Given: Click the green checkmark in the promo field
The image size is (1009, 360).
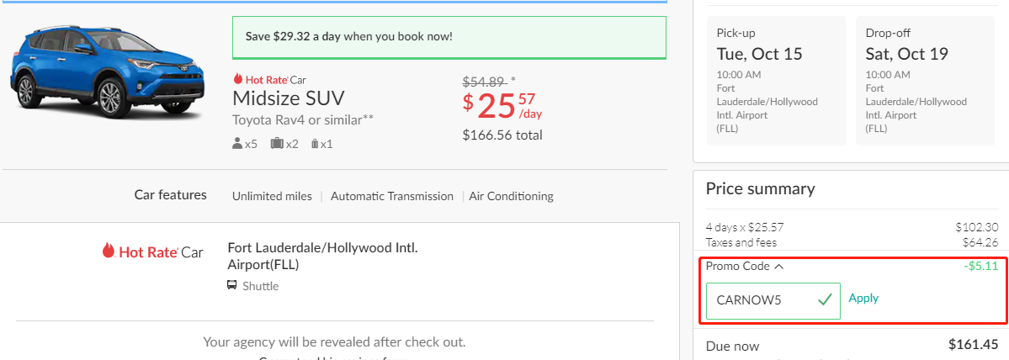Looking at the screenshot, I should tap(825, 299).
